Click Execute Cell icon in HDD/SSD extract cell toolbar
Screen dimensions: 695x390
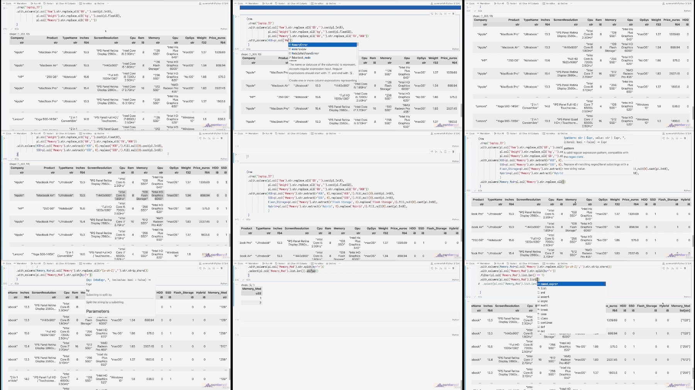pyautogui.click(x=205, y=138)
